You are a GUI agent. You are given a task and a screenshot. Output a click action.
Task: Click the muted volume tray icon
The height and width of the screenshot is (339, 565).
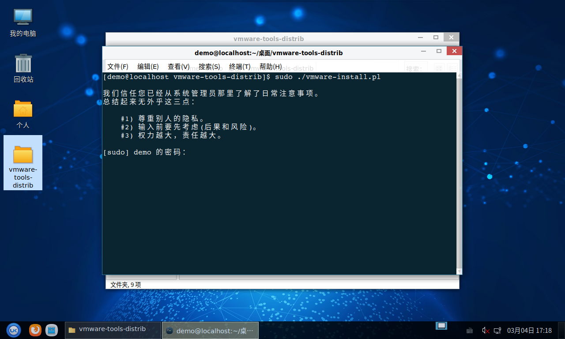(486, 330)
